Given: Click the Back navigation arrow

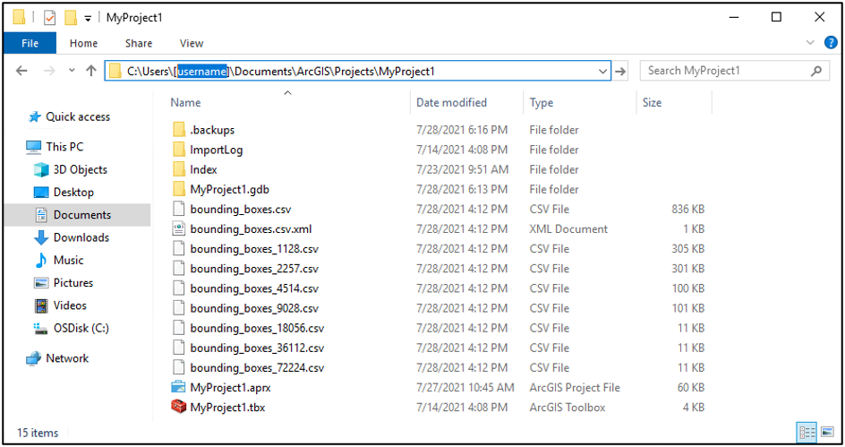Looking at the screenshot, I should click(22, 71).
